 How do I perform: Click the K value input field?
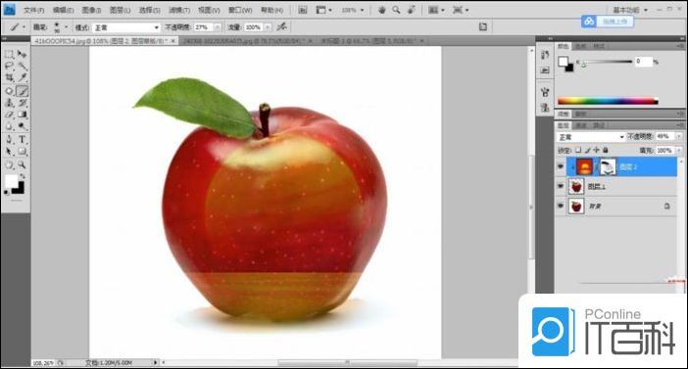[643, 62]
